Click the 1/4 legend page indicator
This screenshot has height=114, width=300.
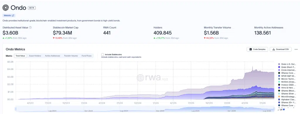[281, 110]
